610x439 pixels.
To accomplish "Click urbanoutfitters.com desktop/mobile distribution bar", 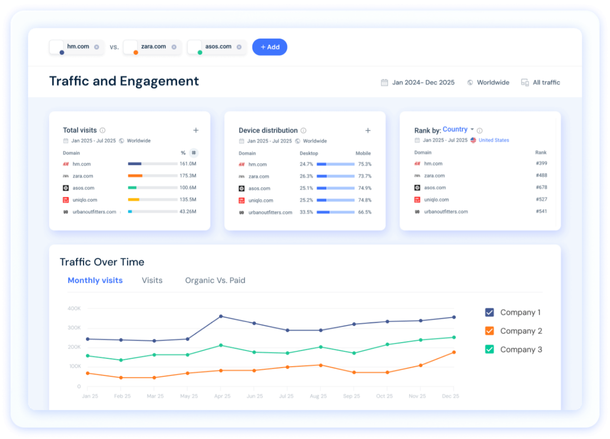I will tap(335, 213).
